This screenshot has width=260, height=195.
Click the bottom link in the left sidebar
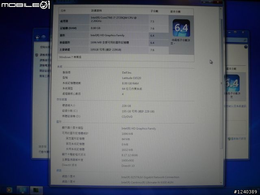pyautogui.click(x=43, y=152)
